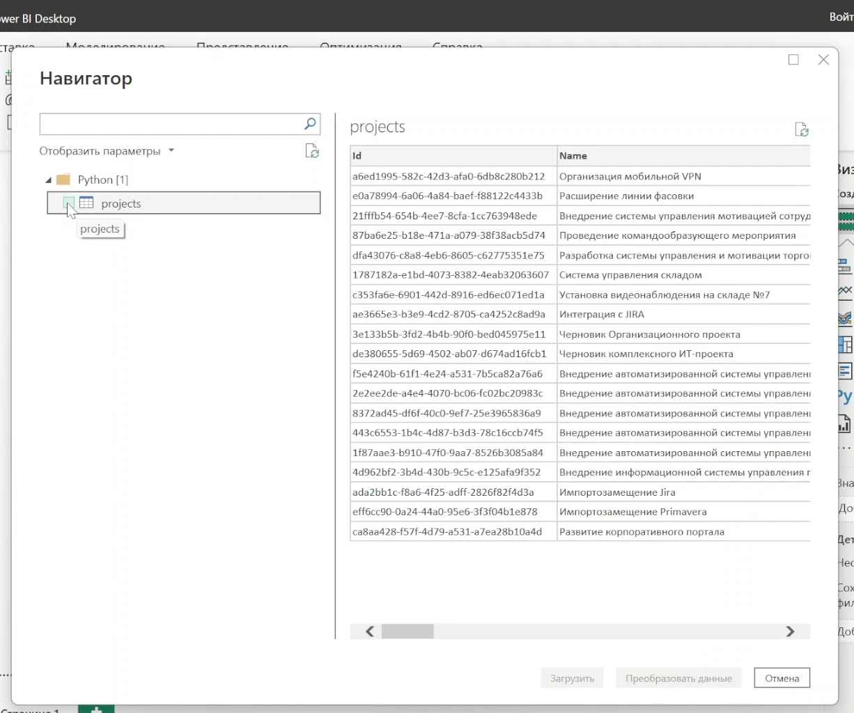Click the cell 'Установка видеонаблюдения на складе №7'

(x=684, y=295)
